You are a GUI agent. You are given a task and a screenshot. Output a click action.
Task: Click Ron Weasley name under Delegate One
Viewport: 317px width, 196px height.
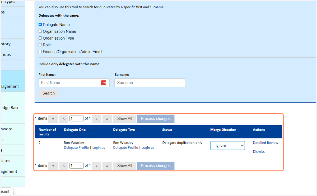(x=74, y=143)
